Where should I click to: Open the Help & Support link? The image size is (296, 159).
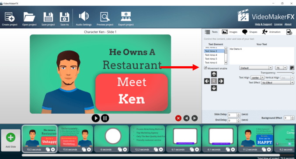263,24
